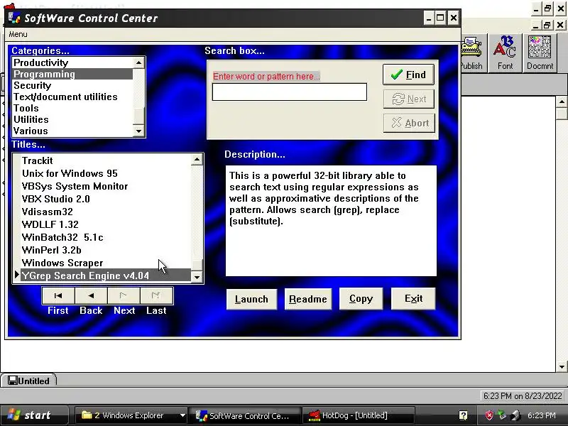Click SoftWare Control Center taskbar button
Image resolution: width=568 pixels, height=426 pixels.
click(246, 415)
